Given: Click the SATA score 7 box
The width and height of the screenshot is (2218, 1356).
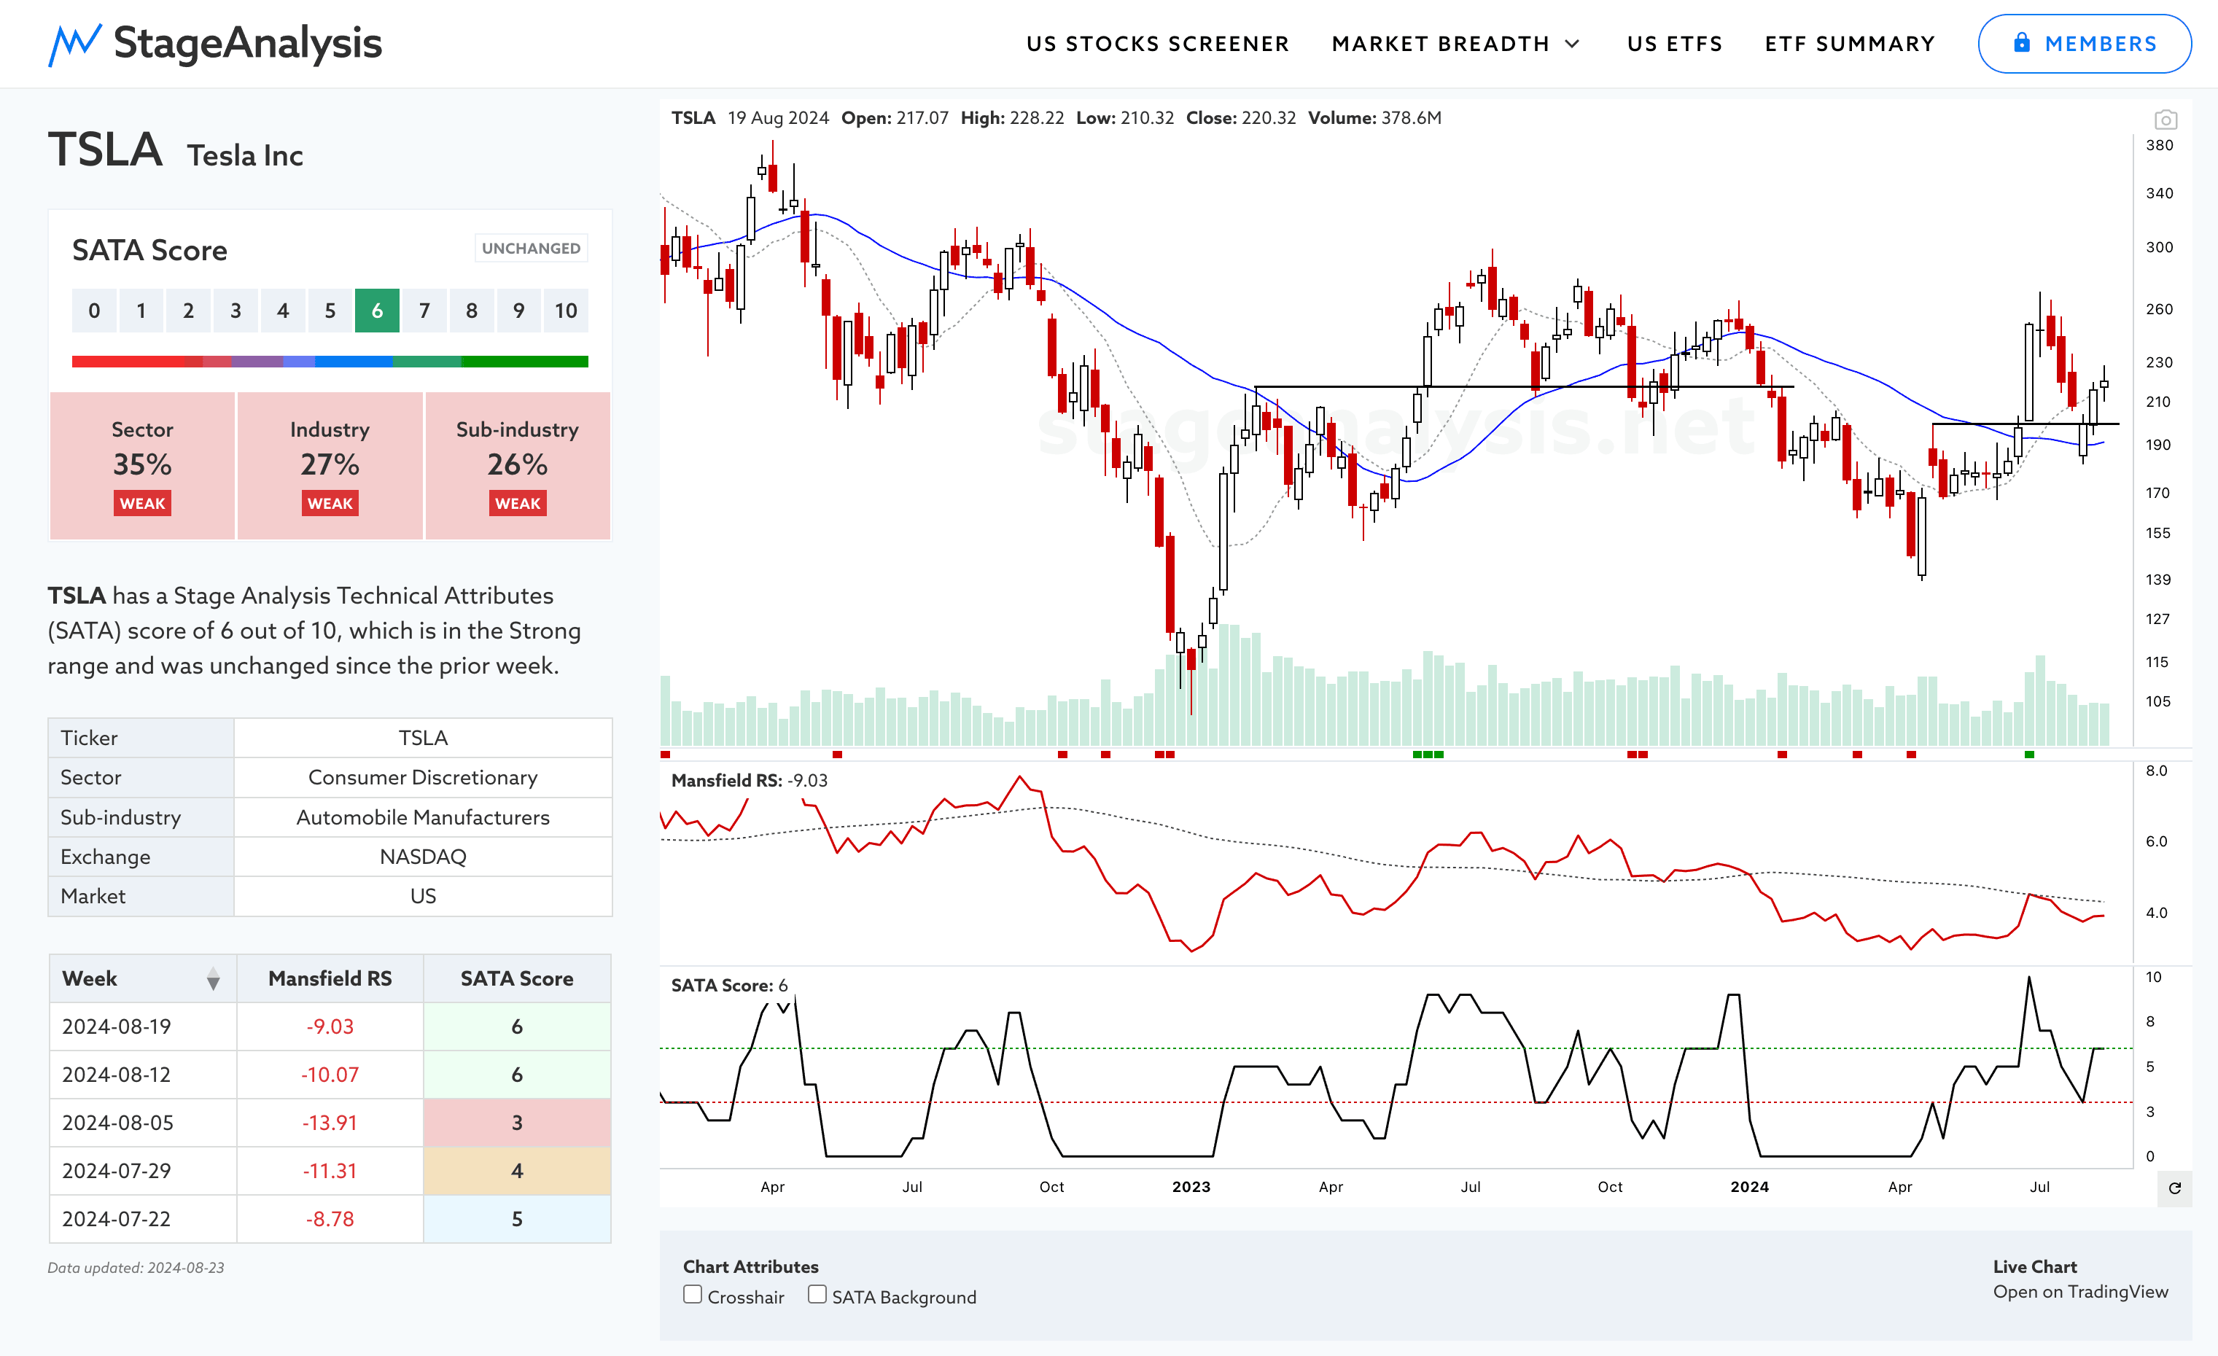Looking at the screenshot, I should [424, 311].
